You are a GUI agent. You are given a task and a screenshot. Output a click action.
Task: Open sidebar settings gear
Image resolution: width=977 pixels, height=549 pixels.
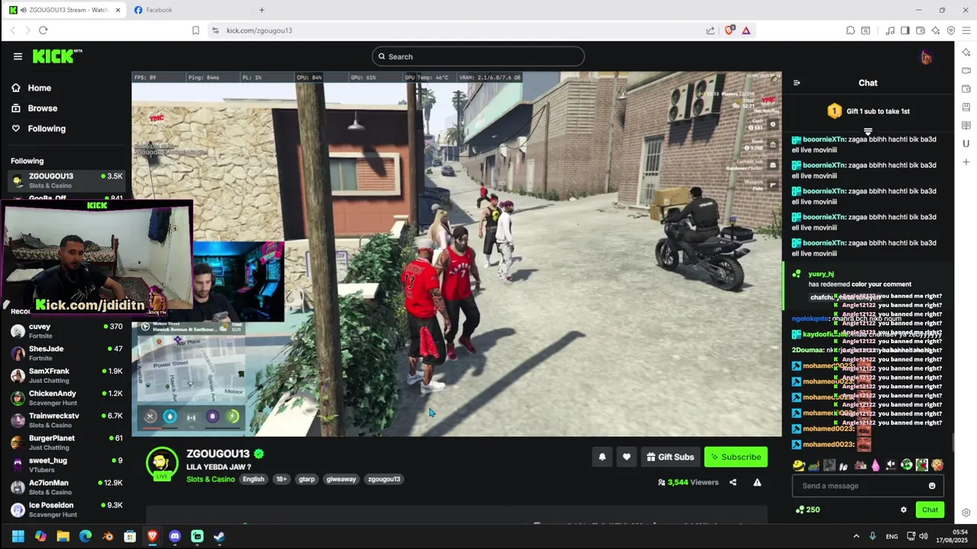coord(966,513)
